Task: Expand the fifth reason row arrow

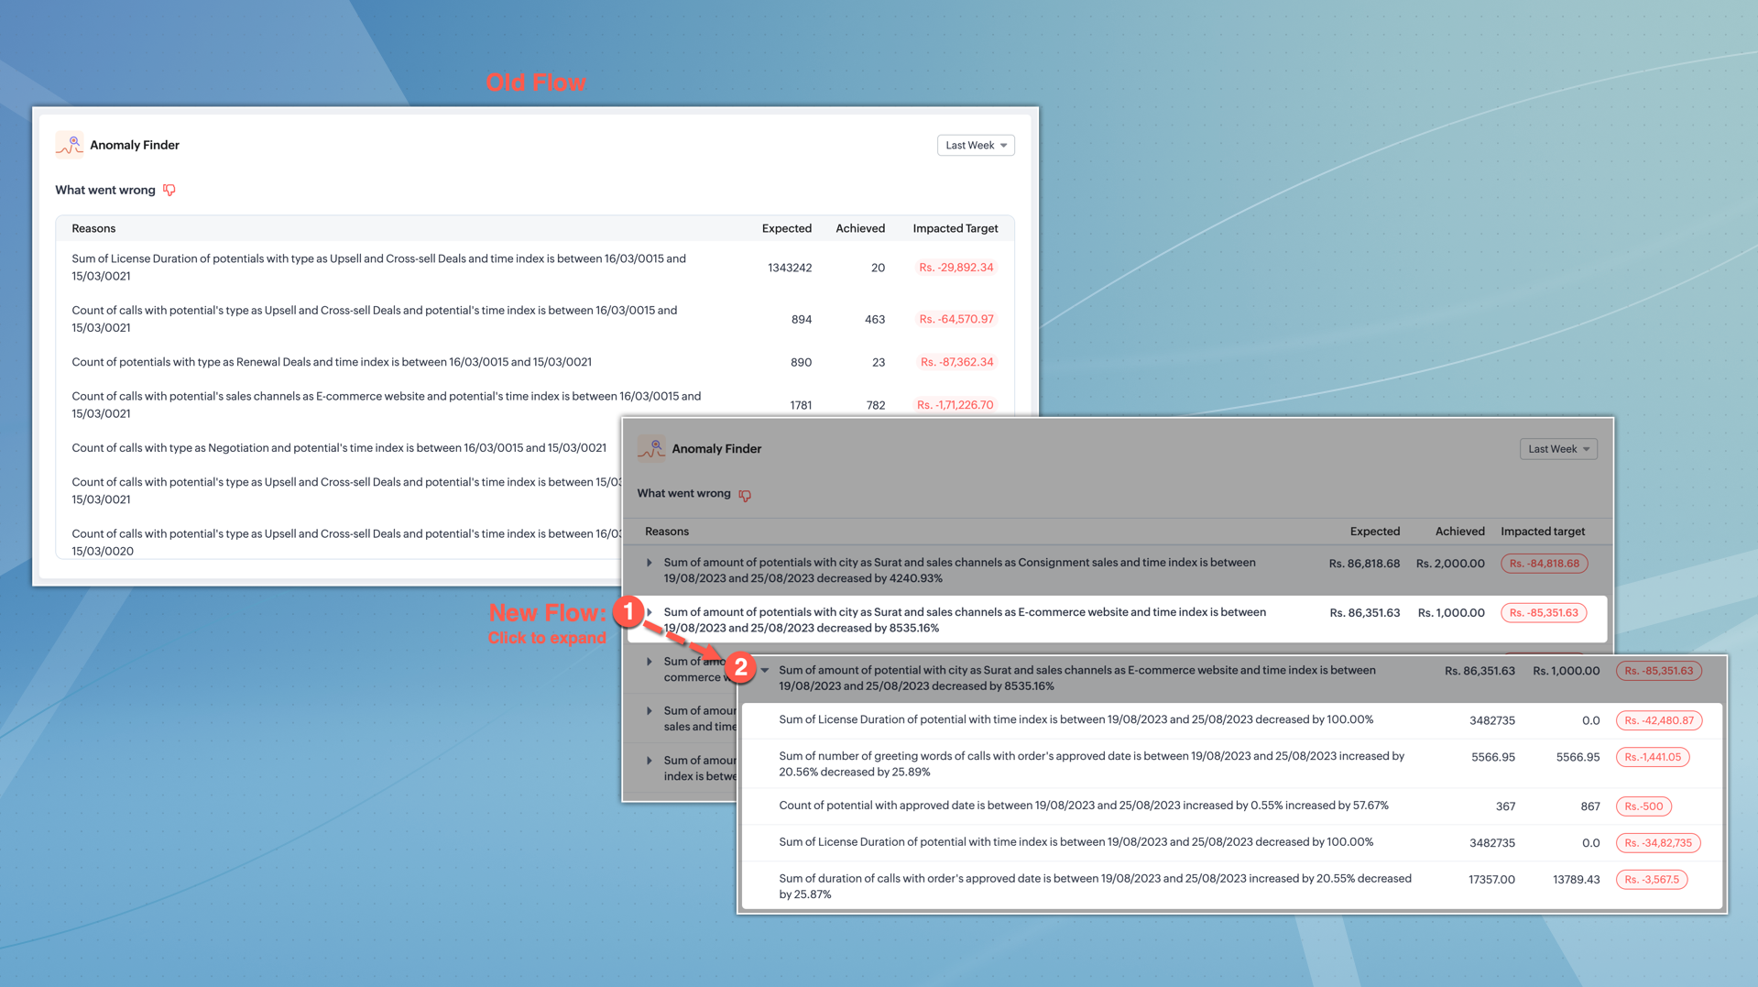Action: click(x=650, y=761)
